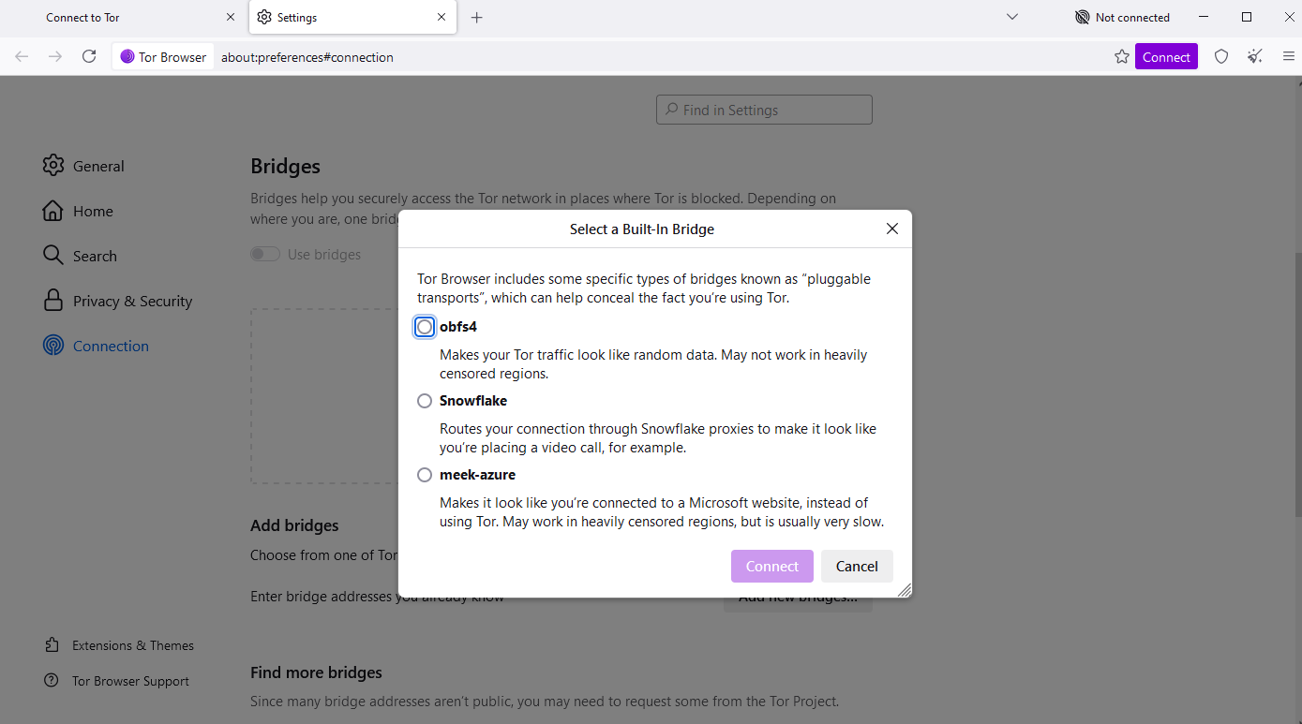The image size is (1302, 724).
Task: Click the Search magnifier icon in sidebar
Action: [53, 255]
